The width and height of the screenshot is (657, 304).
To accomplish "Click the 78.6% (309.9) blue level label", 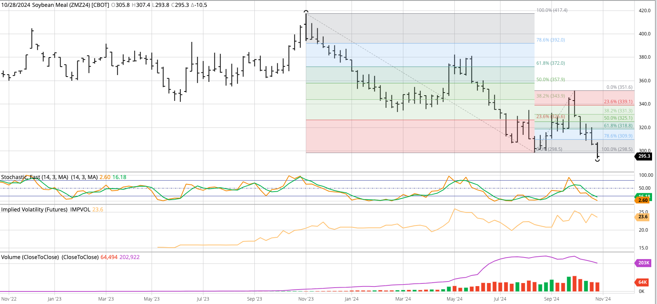I will click(618, 136).
